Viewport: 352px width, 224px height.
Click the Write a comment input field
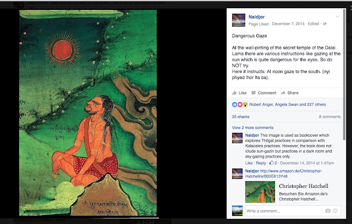point(285,211)
